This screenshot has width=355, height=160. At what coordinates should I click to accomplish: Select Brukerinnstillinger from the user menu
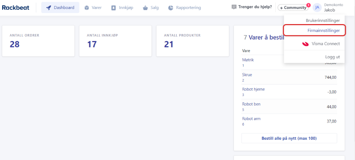(322, 20)
